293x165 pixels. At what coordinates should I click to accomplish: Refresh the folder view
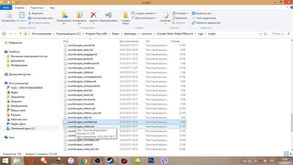[265, 34]
